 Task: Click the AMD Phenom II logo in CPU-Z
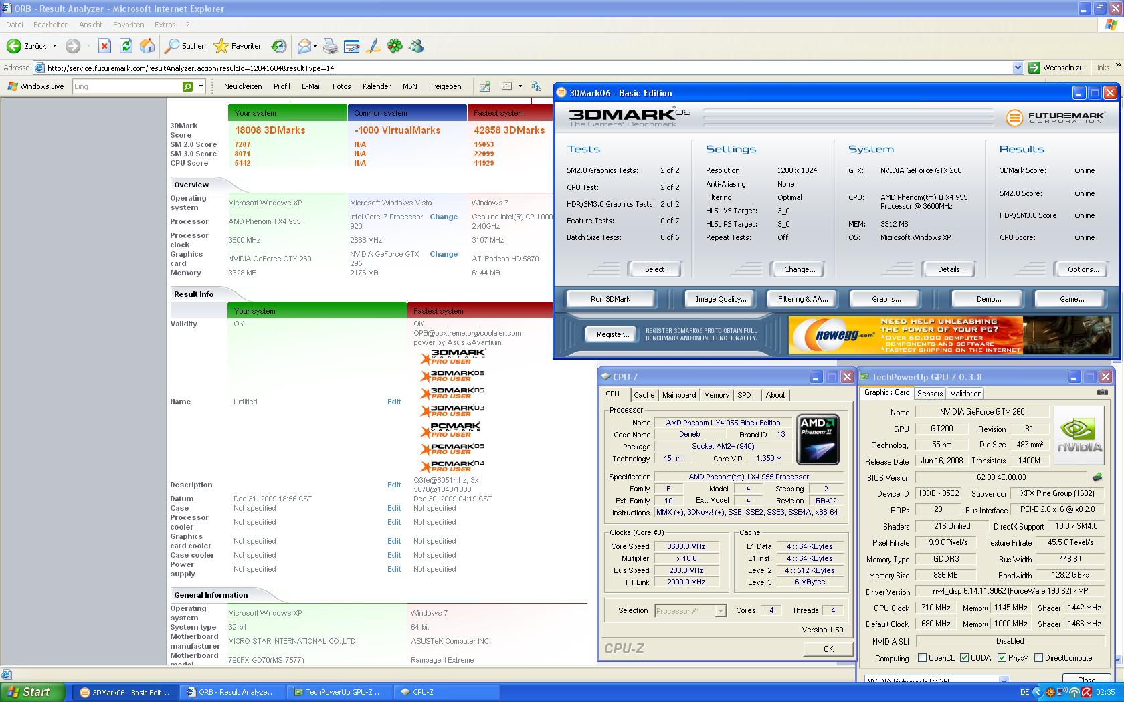click(818, 439)
